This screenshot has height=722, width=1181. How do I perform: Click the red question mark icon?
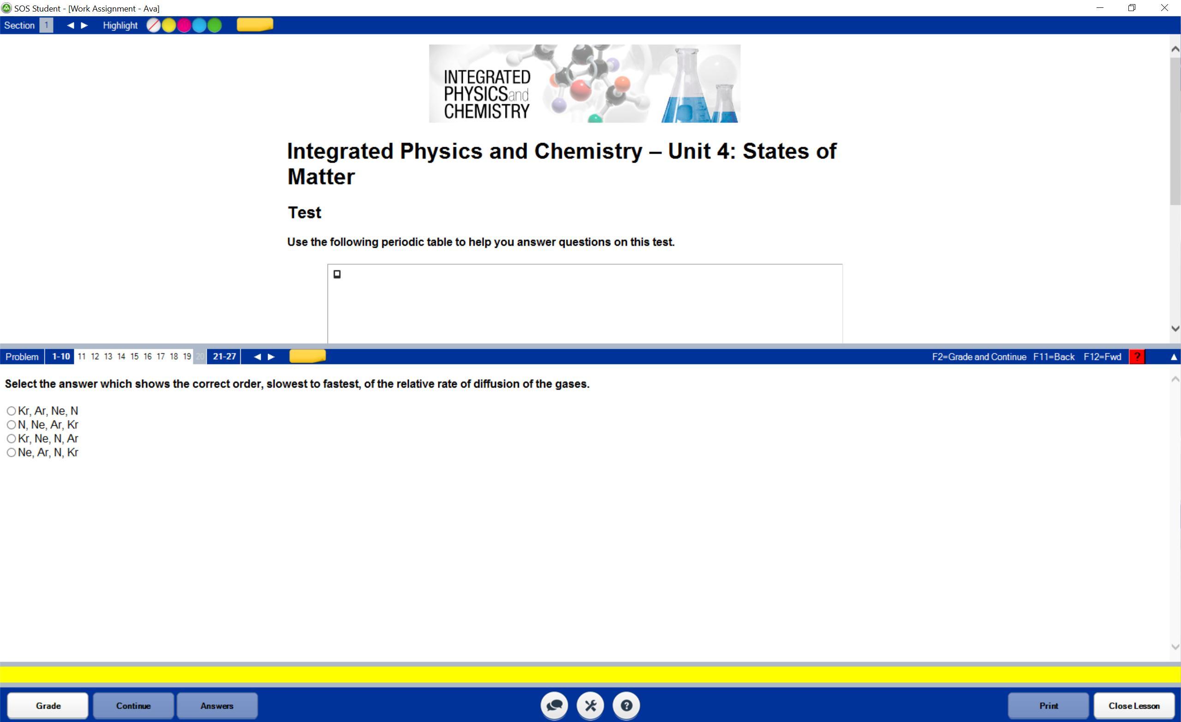(x=1137, y=357)
